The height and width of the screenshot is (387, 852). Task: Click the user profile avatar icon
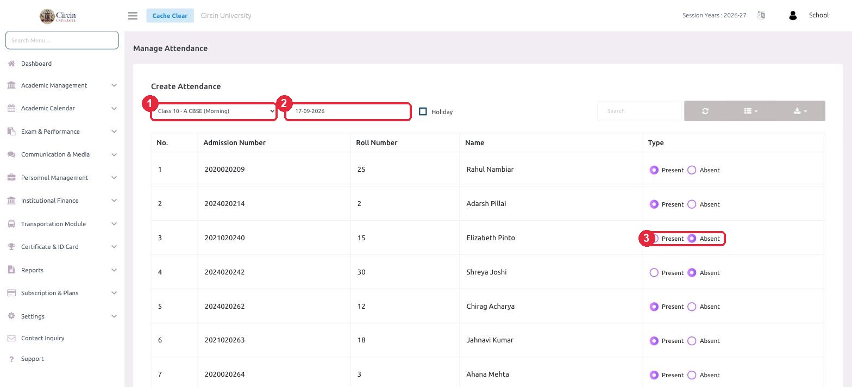coord(792,16)
